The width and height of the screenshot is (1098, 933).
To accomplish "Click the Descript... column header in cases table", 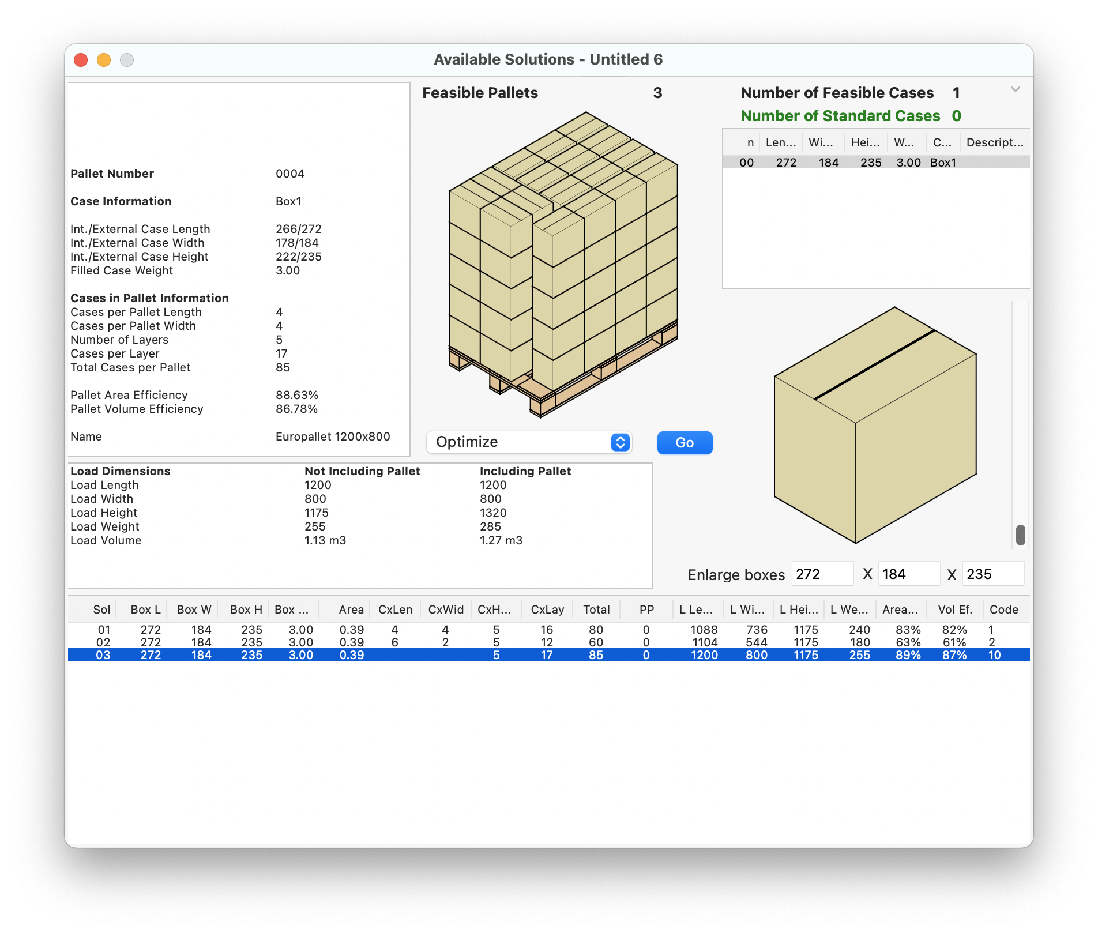I will 995,142.
